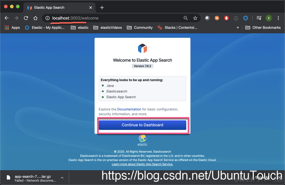The width and height of the screenshot is (285, 185).
Task: Open Learn more about Elastic App Search Service
Action: tap(142, 164)
